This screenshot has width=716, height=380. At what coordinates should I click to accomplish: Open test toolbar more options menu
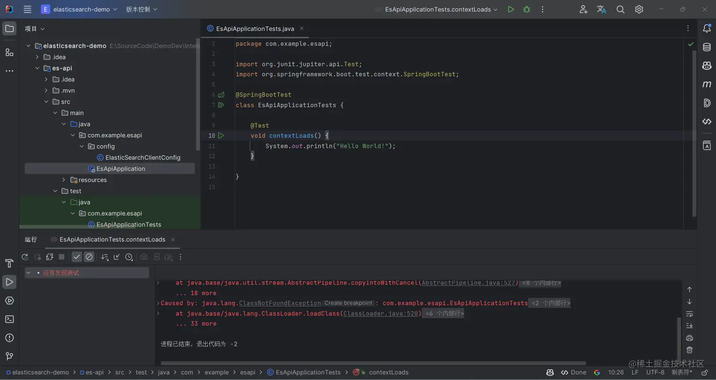(180, 257)
